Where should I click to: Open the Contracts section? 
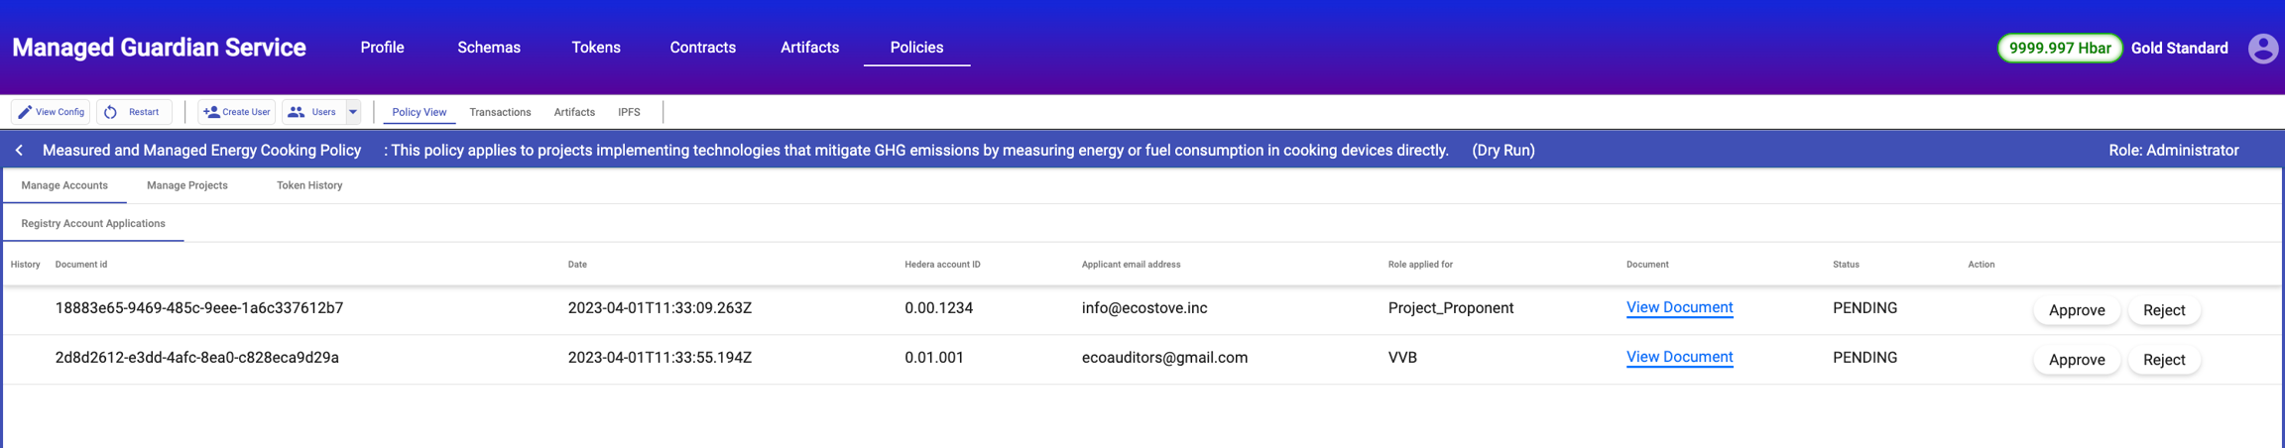pos(702,48)
